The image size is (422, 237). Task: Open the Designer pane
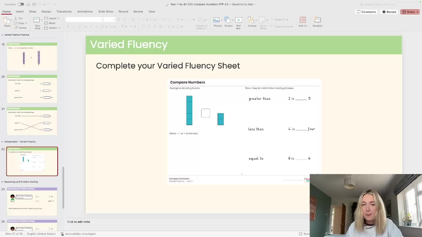tap(317, 22)
